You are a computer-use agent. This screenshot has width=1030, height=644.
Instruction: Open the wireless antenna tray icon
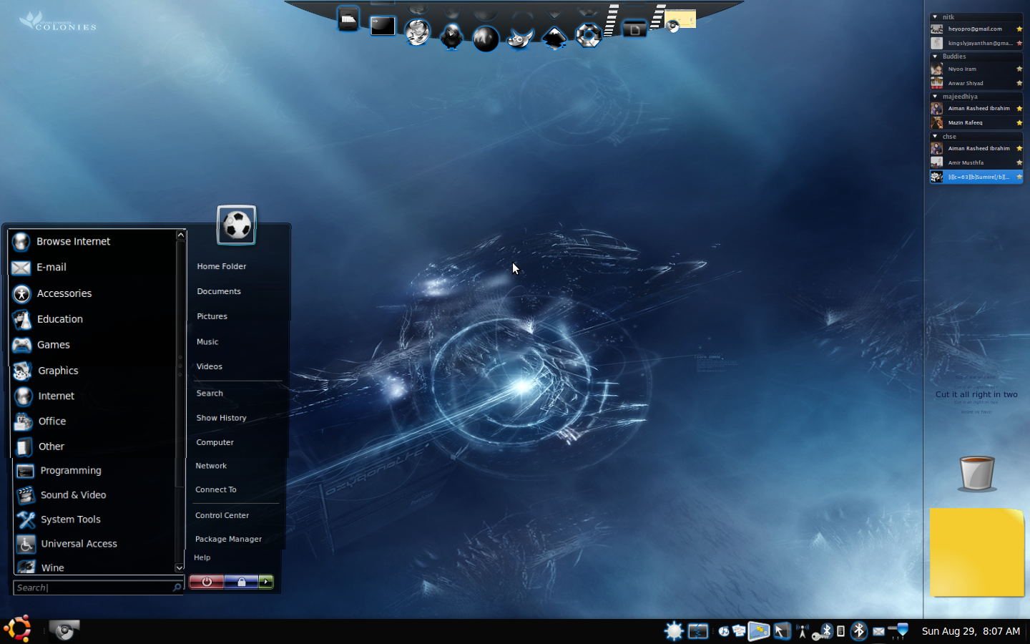point(803,631)
